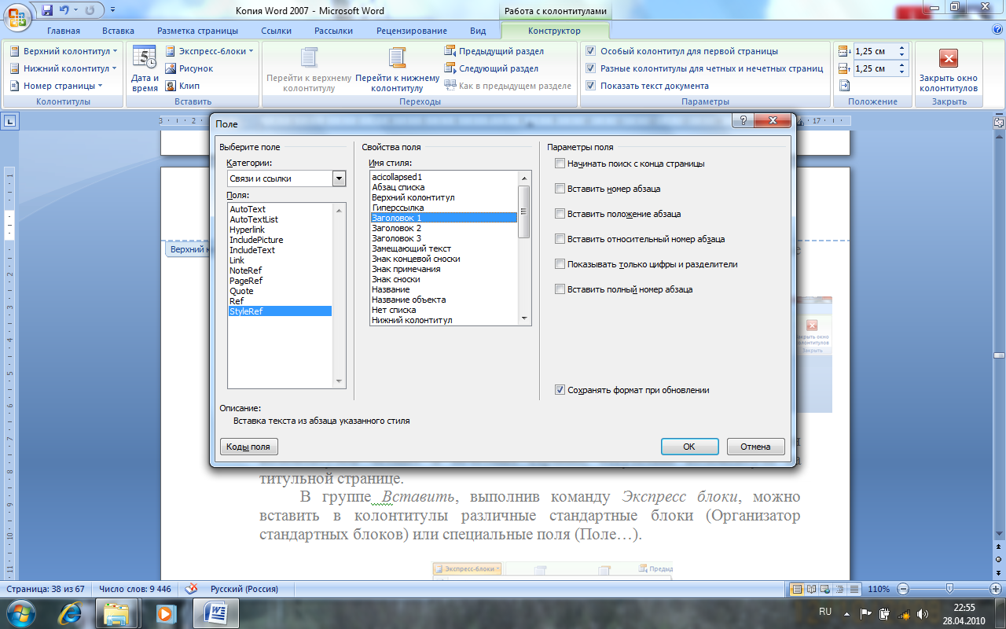Click the zoom slider handle
1006x629 pixels.
pyautogui.click(x=949, y=589)
